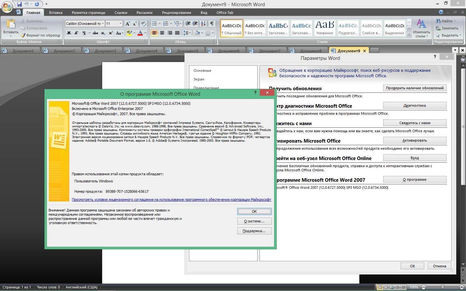Zoom in with plus button
This screenshot has width=466, height=291.
462,287
